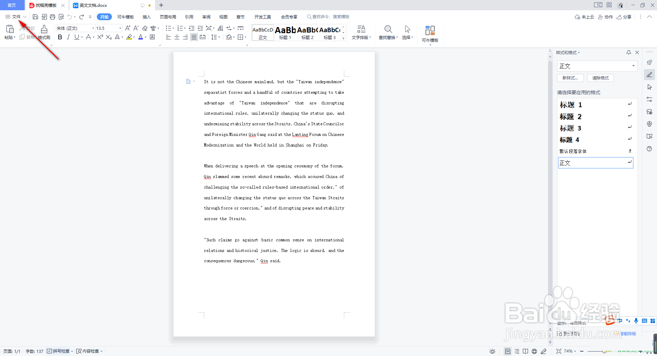The image size is (657, 356).
Task: Open the current style combo box 正文
Action: click(x=597, y=66)
